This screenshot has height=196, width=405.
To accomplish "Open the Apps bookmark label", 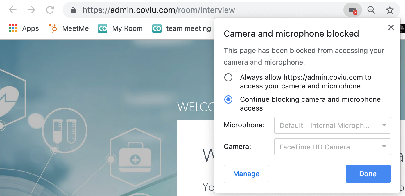I will point(31,28).
